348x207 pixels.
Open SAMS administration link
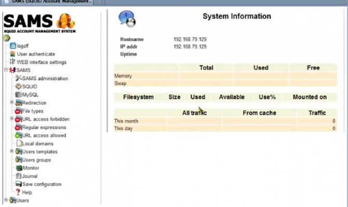pyautogui.click(x=45, y=78)
